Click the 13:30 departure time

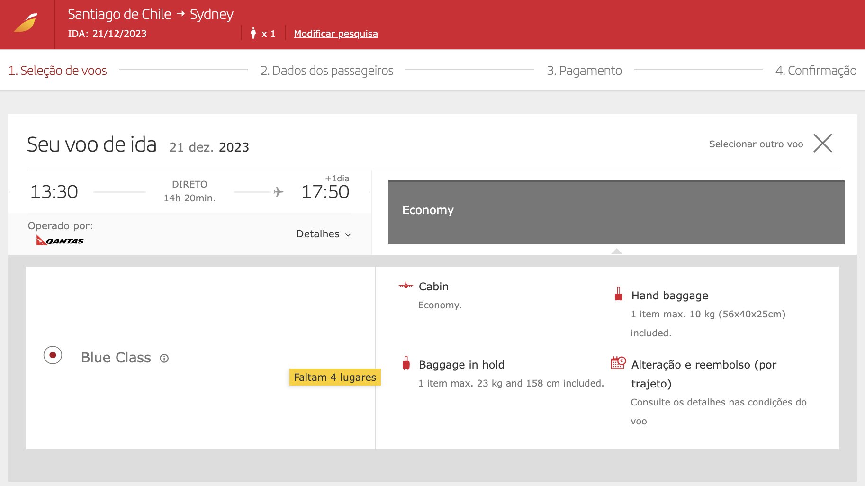(x=54, y=192)
